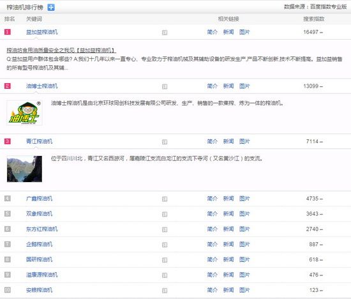Click 图片 for 青江榨油机
351x299 pixels.
(x=244, y=141)
